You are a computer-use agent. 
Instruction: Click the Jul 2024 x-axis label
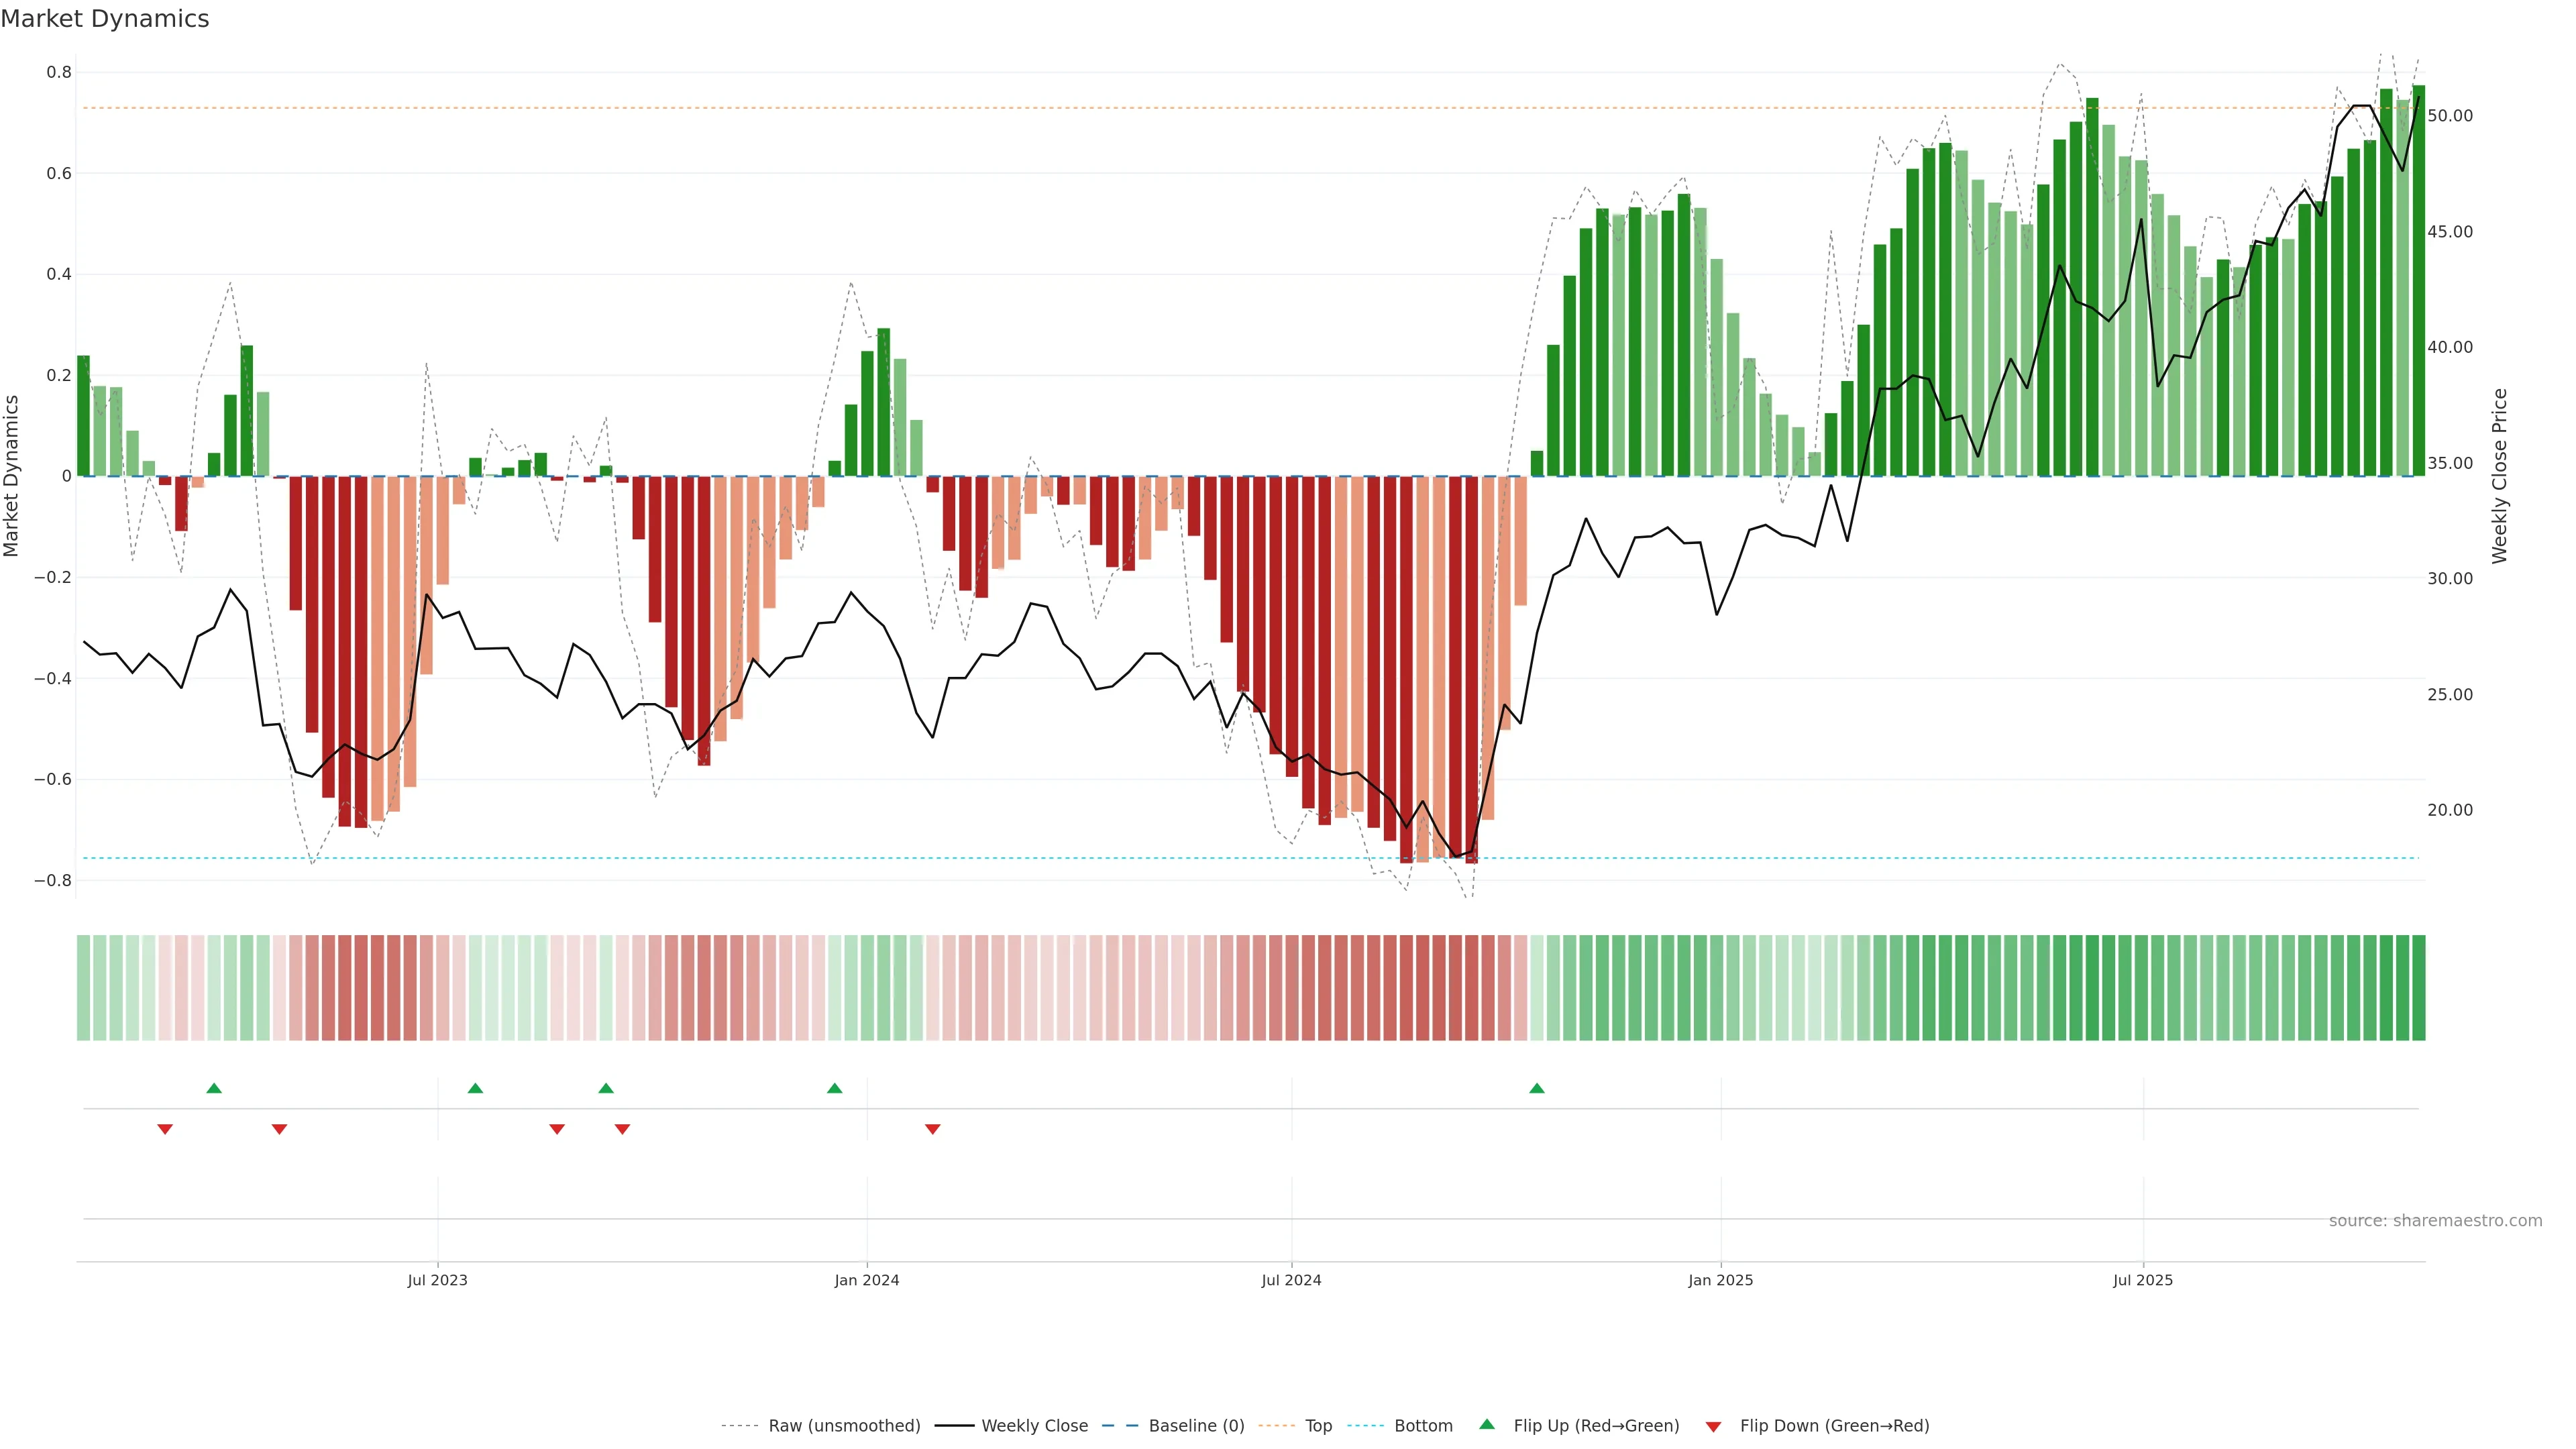(1291, 1280)
